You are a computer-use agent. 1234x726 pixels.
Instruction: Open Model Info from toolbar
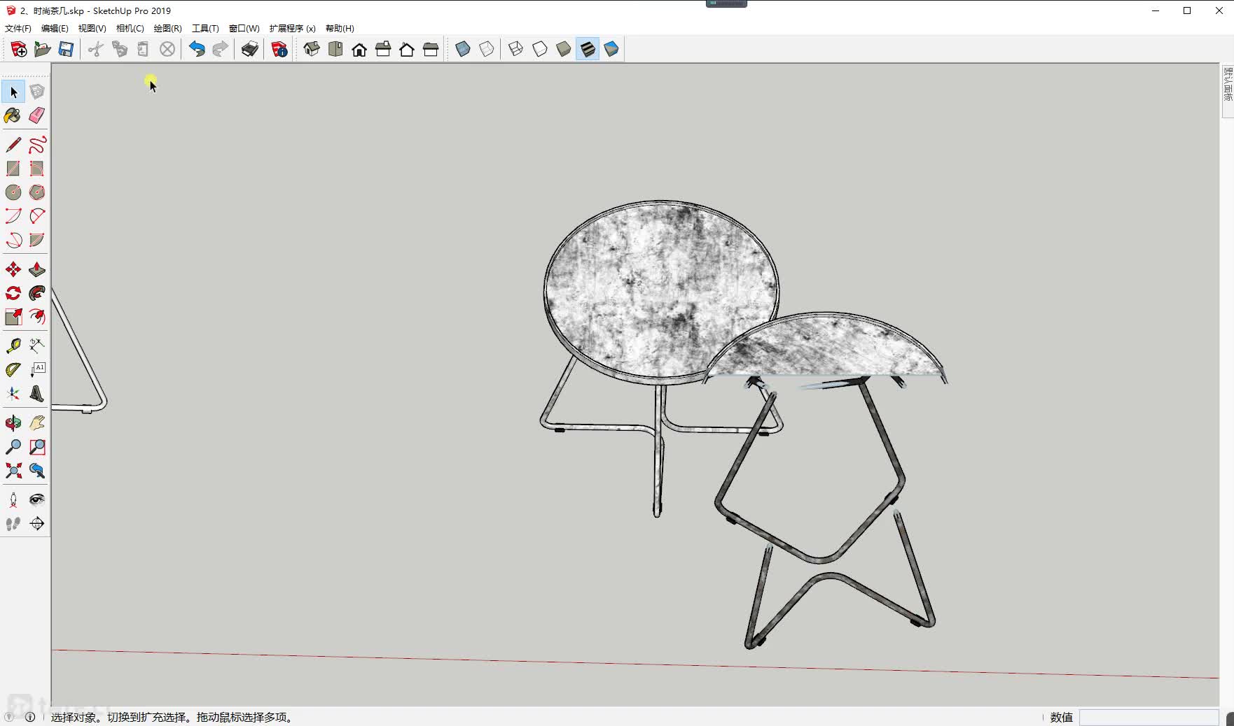tap(279, 49)
